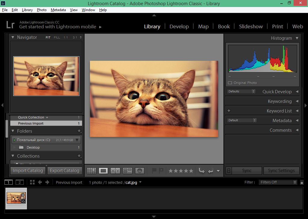This screenshot has width=308, height=219.
Task: Open the Filters Off dropdown
Action: tap(278, 182)
